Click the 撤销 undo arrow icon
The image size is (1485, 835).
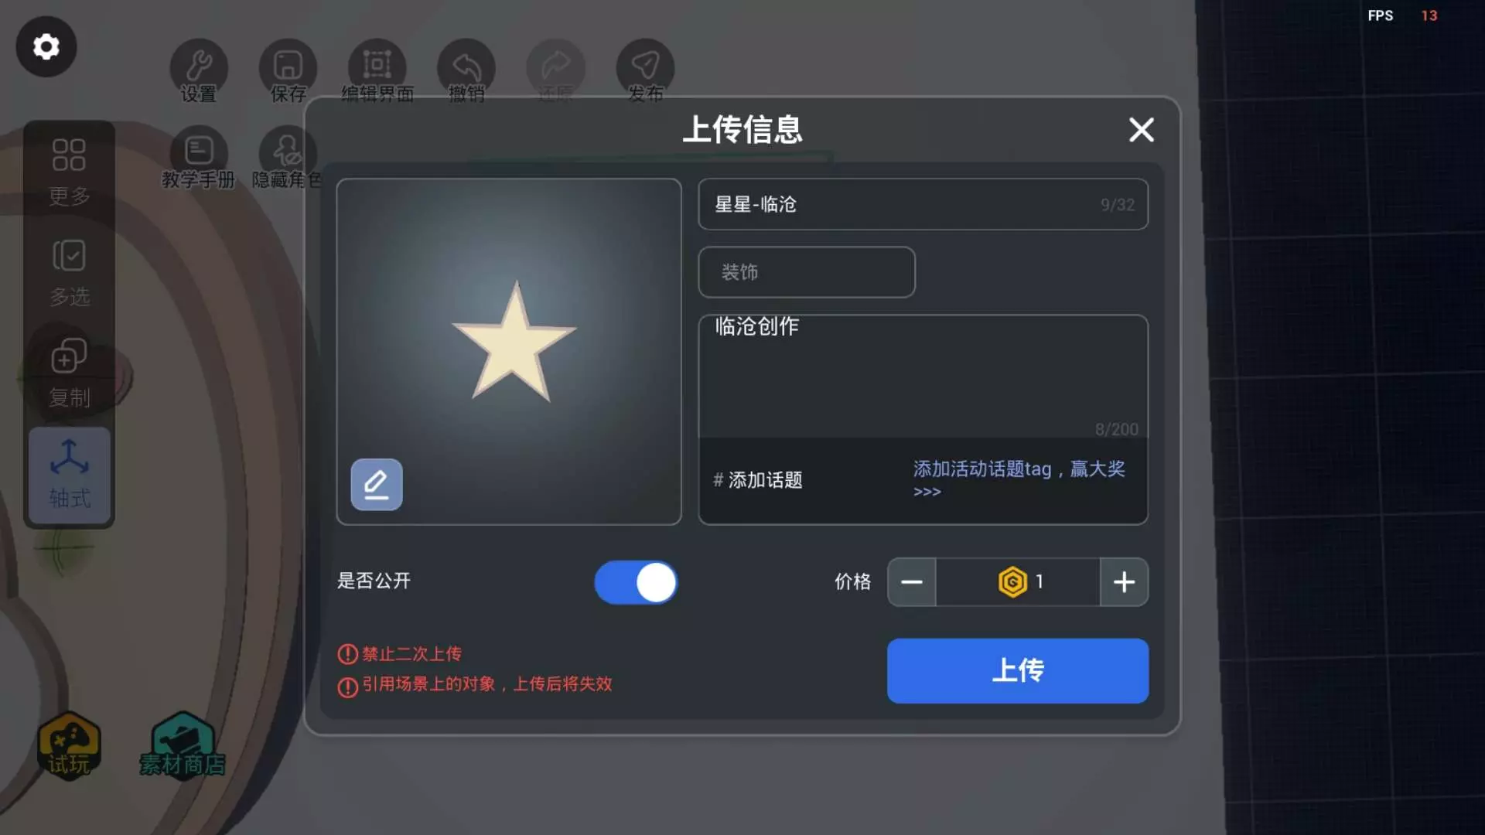click(x=466, y=66)
